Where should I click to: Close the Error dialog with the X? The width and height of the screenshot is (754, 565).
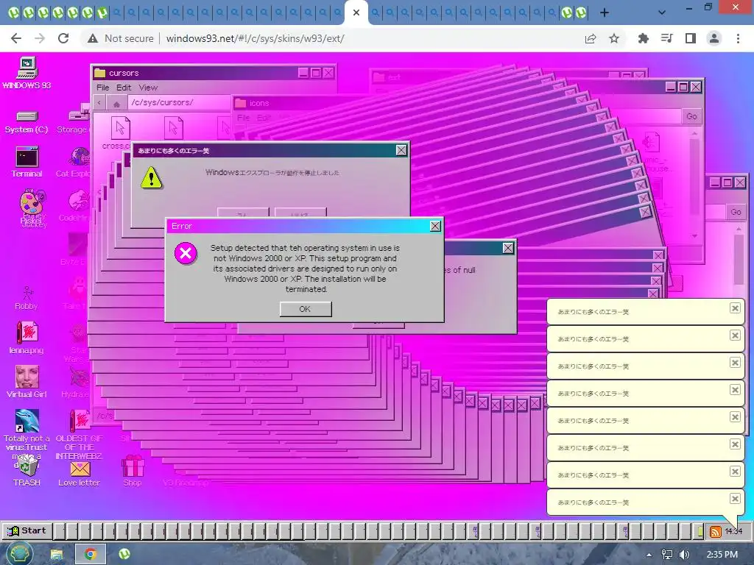pyautogui.click(x=435, y=226)
